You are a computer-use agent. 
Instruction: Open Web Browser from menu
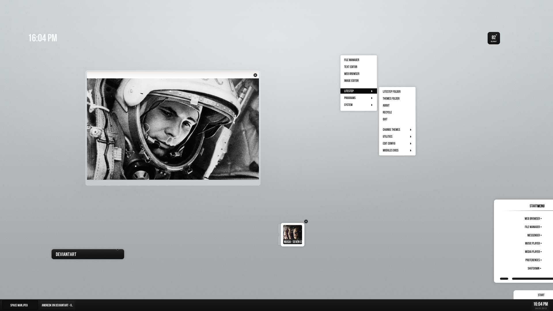click(x=352, y=74)
